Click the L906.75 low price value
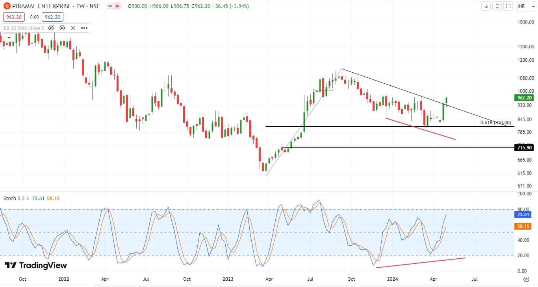 click(x=180, y=6)
